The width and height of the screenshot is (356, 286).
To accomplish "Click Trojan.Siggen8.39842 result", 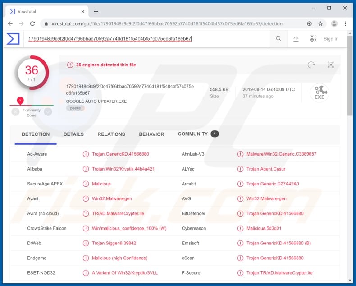I will (x=114, y=243).
